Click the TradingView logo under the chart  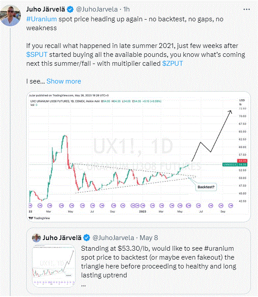click(40, 218)
